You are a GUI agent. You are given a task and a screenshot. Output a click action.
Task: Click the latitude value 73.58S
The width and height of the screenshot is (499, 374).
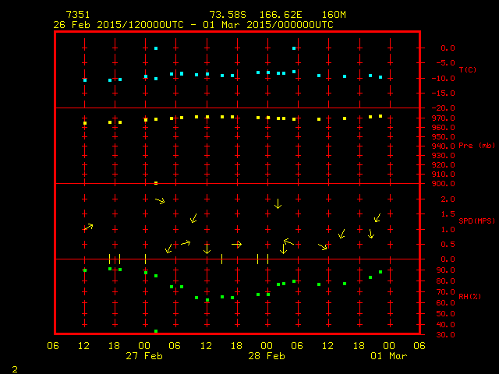pyautogui.click(x=226, y=15)
